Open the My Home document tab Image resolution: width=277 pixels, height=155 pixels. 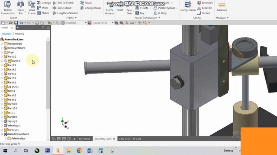tap(84, 139)
